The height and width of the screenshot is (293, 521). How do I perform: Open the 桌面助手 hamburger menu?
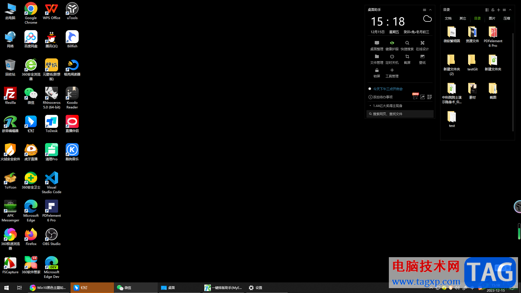424,10
